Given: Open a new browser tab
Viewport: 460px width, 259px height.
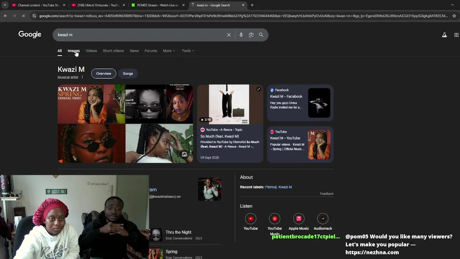Looking at the screenshot, I should point(252,5).
